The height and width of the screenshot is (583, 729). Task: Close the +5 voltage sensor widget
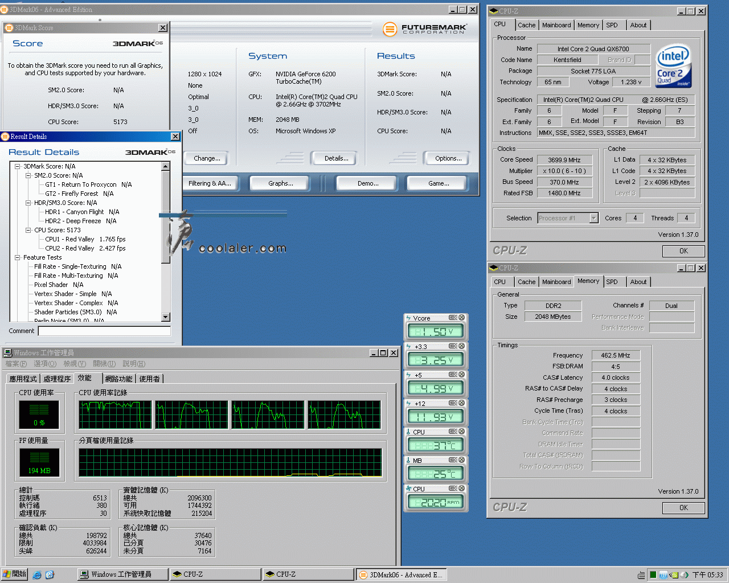click(462, 375)
